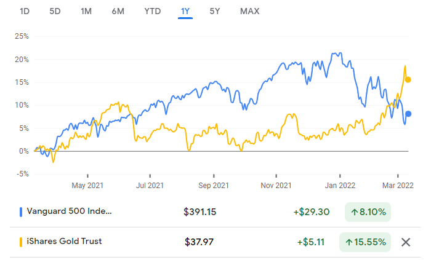This screenshot has height=260, width=431.
Task: Click the iShares 15.55% gain badge
Action: (x=365, y=242)
